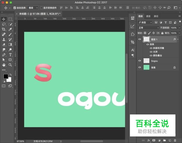
Task: Open the Edit Toolbar three-dots menu
Action: (x=4, y=70)
